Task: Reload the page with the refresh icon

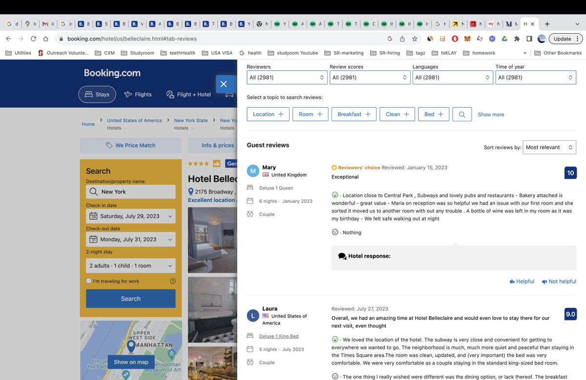Action: point(33,39)
